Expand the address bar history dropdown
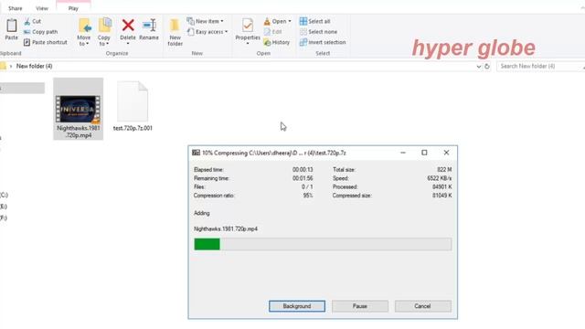Image resolution: width=585 pixels, height=329 pixels. pos(479,67)
